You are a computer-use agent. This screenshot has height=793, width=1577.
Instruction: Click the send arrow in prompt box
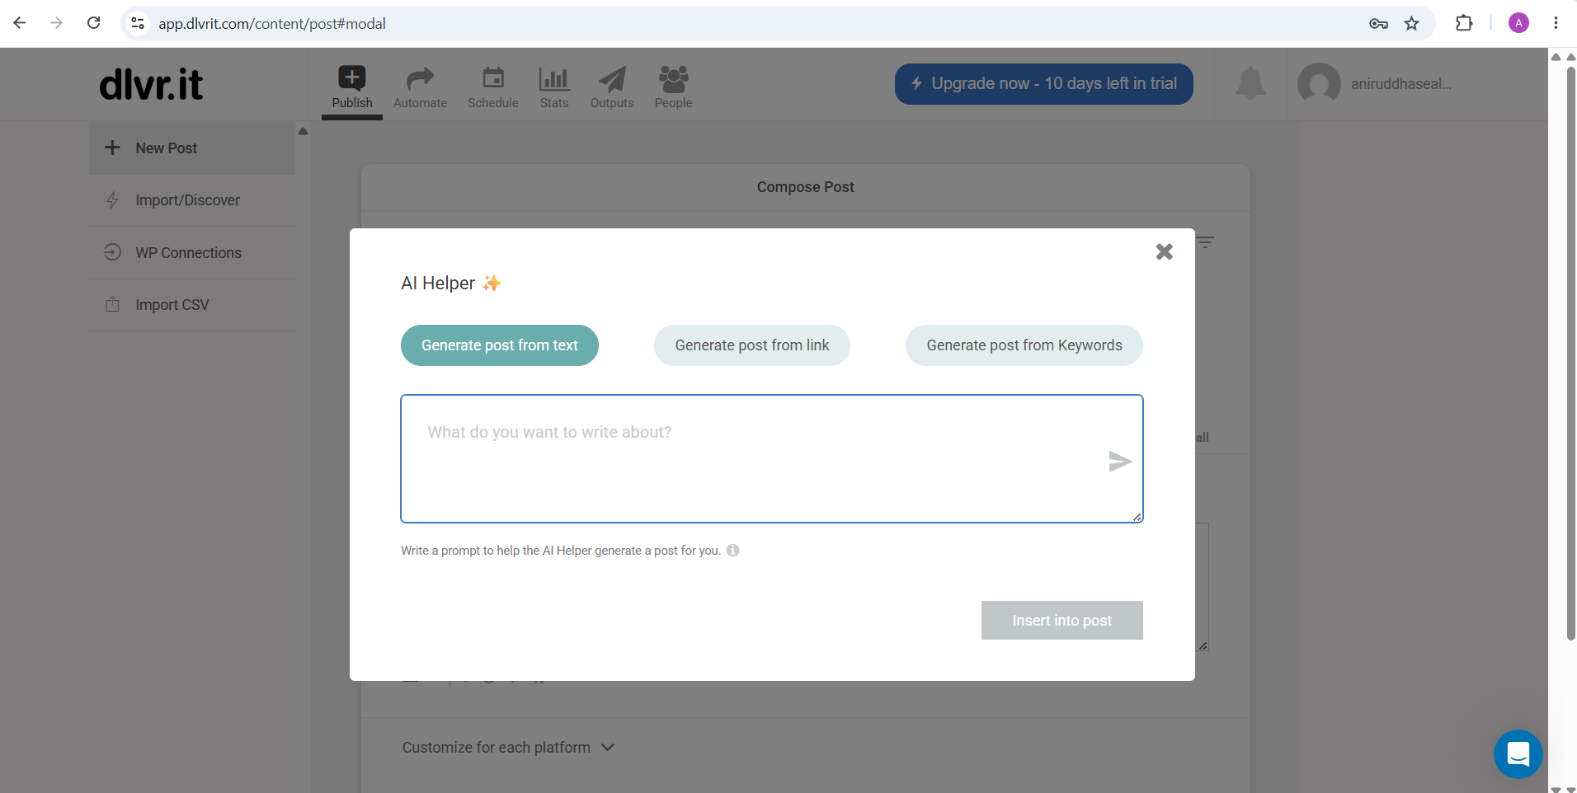tap(1119, 462)
